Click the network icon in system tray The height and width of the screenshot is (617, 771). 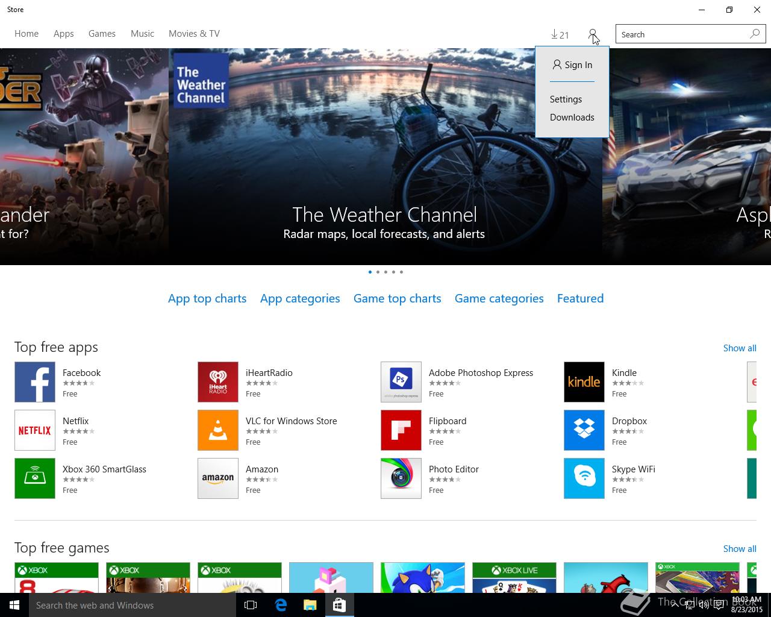[x=689, y=605]
